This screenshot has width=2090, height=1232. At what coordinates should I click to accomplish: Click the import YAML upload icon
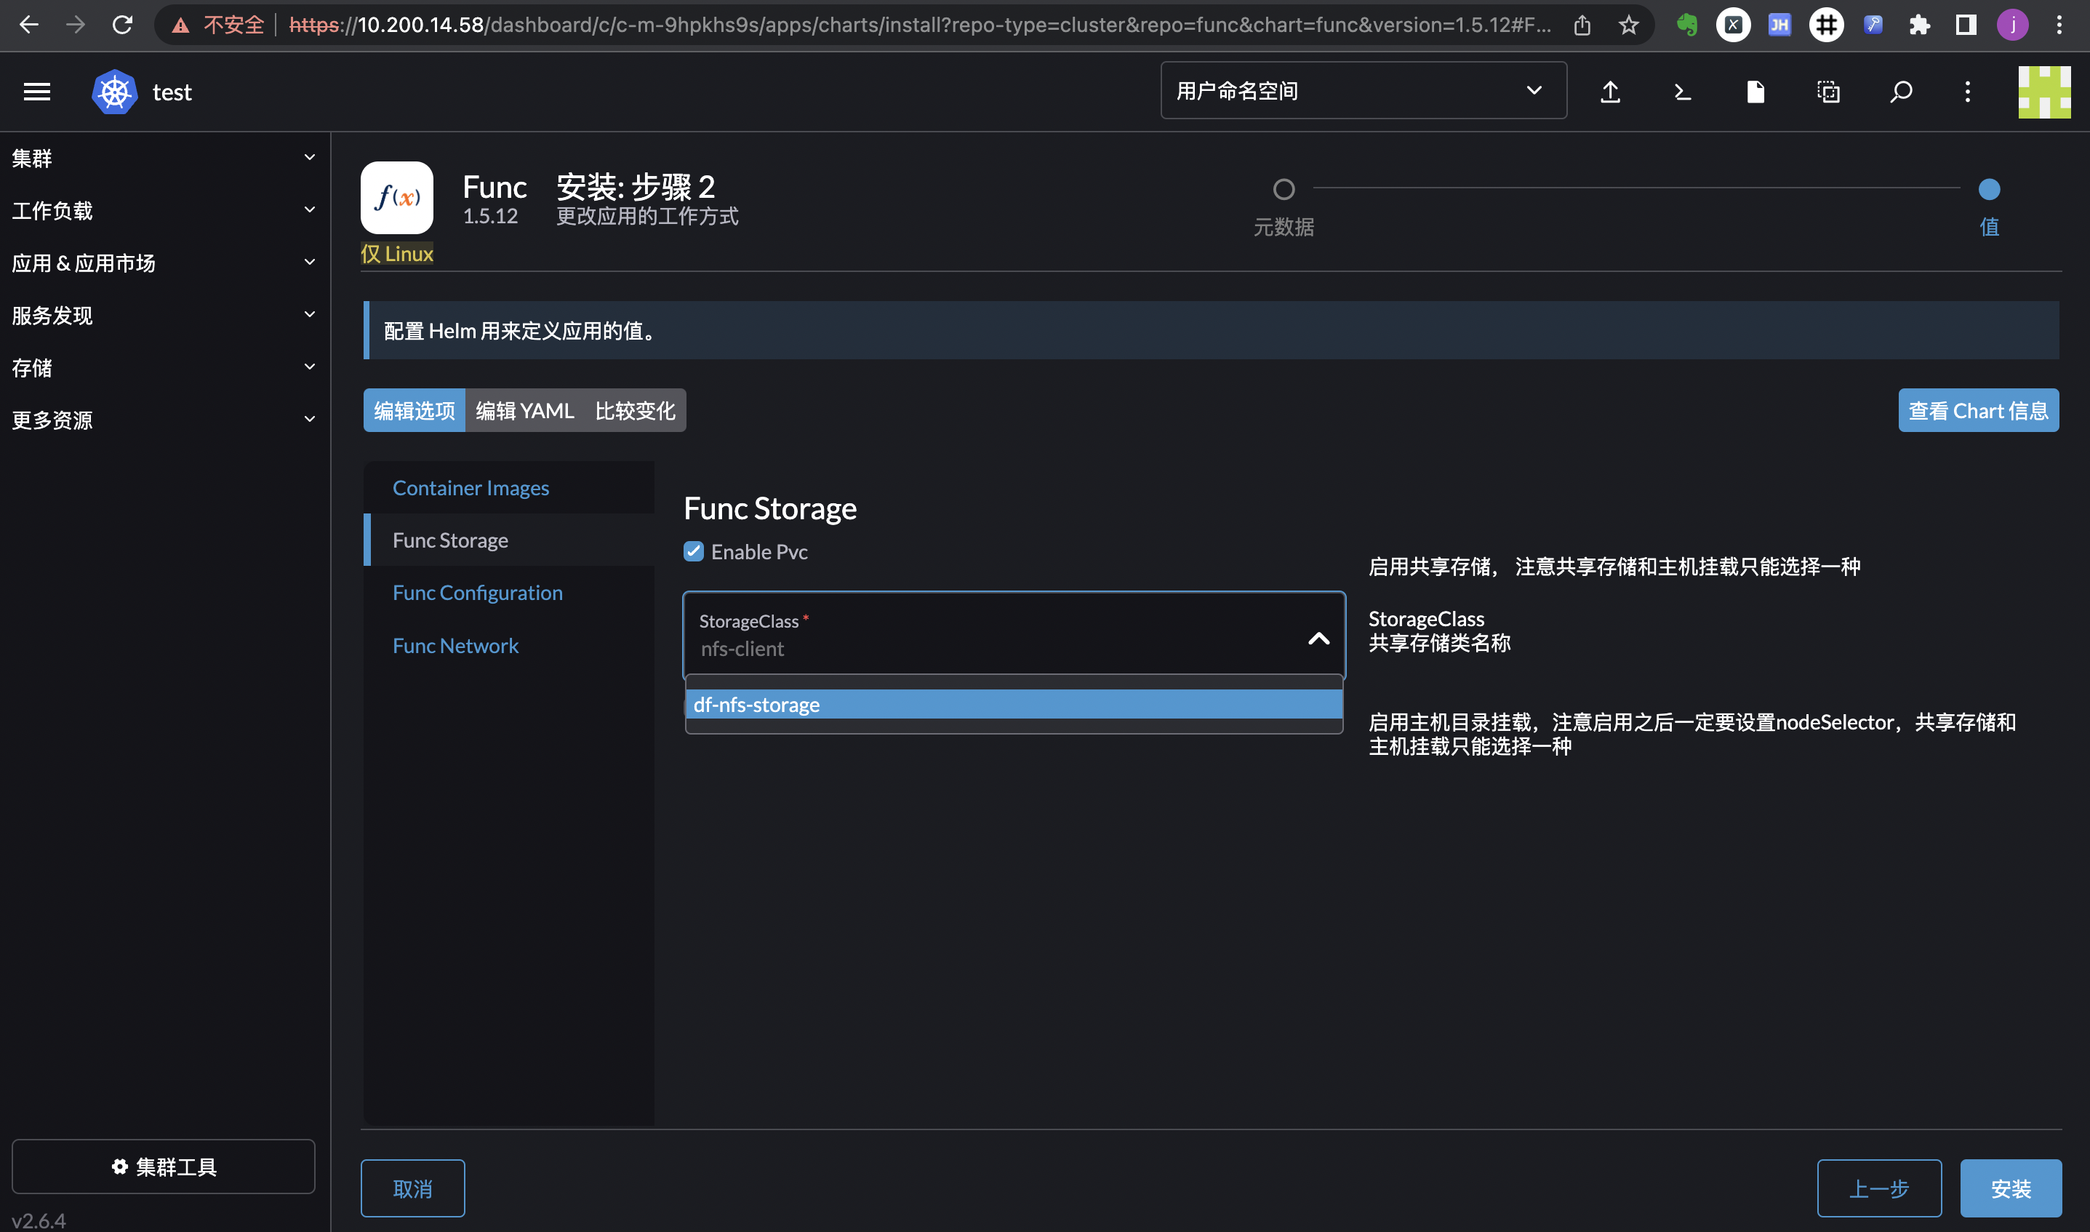[x=1610, y=92]
